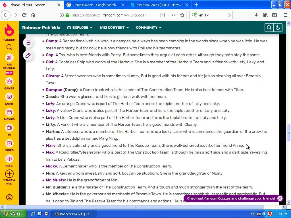Open the Cici character link
The image size is (291, 218).
[x=49, y=62]
